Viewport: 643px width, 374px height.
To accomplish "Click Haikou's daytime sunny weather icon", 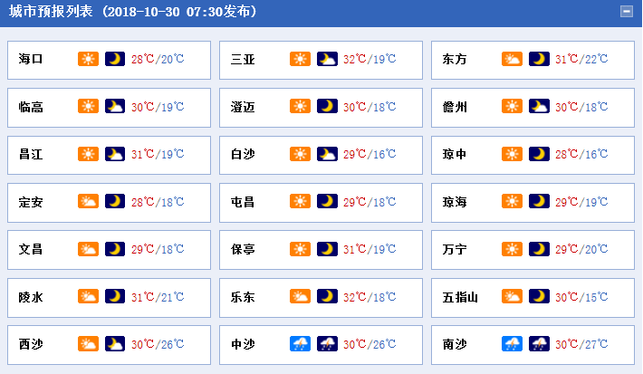I will [x=88, y=59].
